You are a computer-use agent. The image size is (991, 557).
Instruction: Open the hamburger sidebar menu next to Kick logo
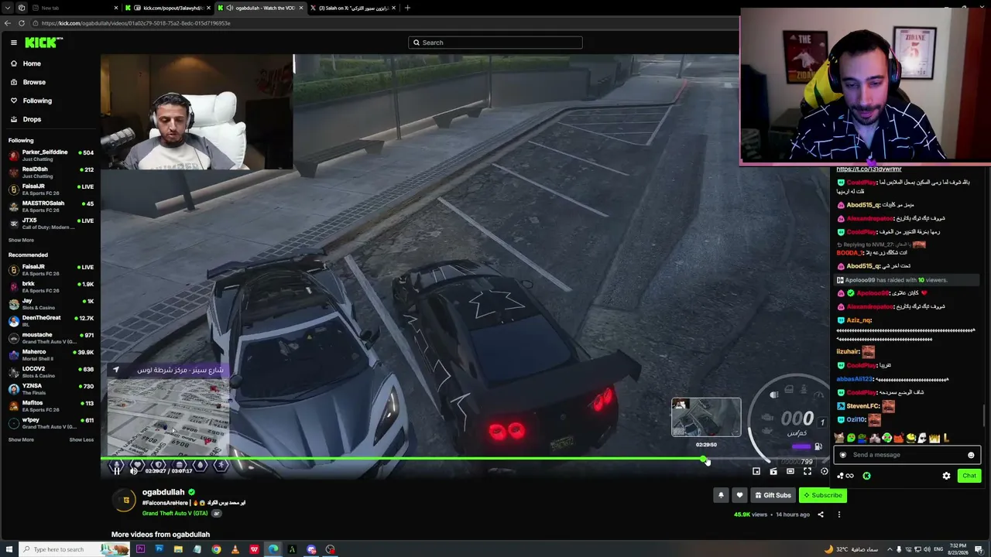tap(14, 43)
